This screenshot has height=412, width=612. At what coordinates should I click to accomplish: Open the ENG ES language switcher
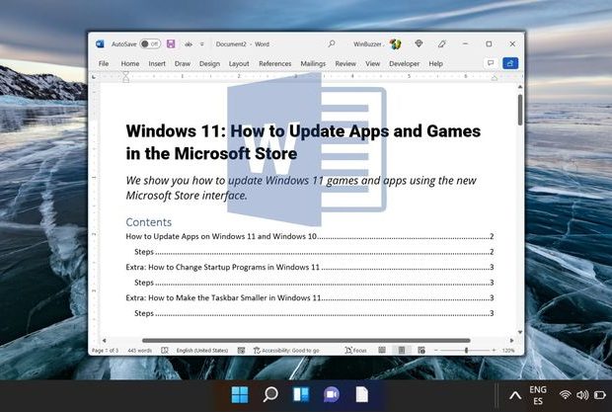click(538, 395)
